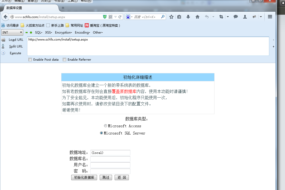This screenshot has width=285, height=190.
Task: Select the Microsoft SQL Server radio button
Action: tap(101, 133)
